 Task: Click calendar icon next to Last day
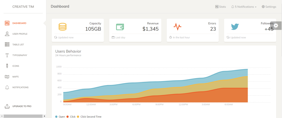pos(113,37)
